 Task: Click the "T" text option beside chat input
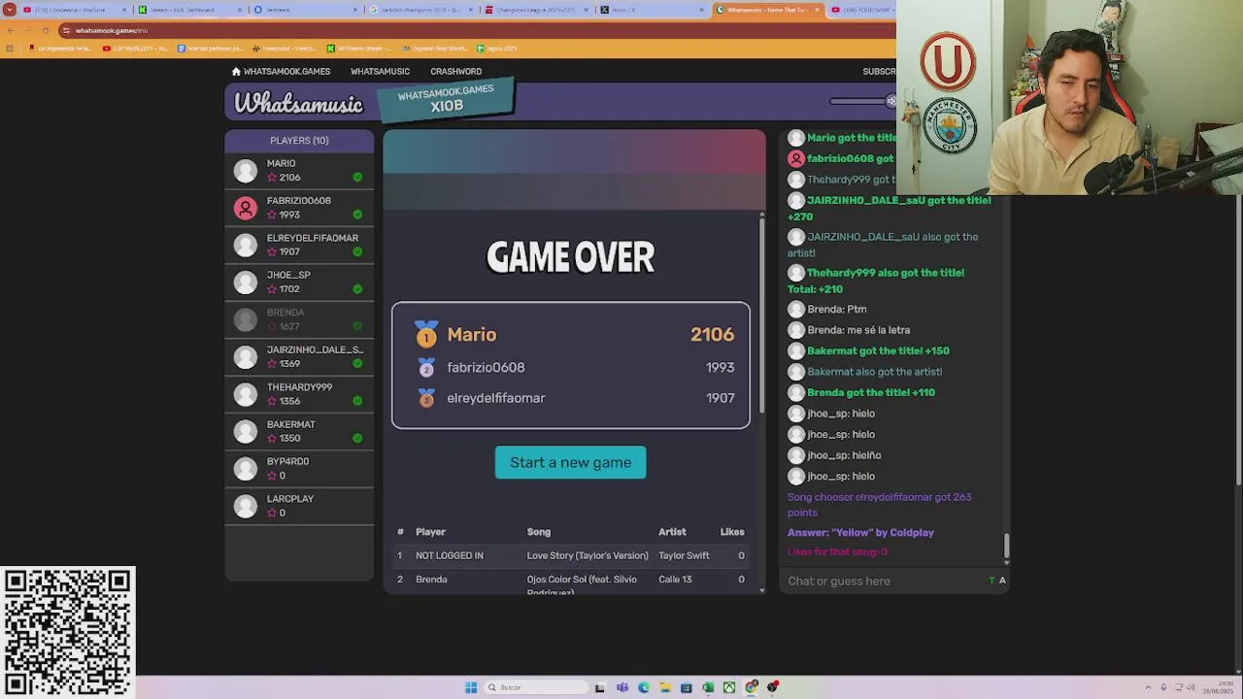click(x=991, y=581)
